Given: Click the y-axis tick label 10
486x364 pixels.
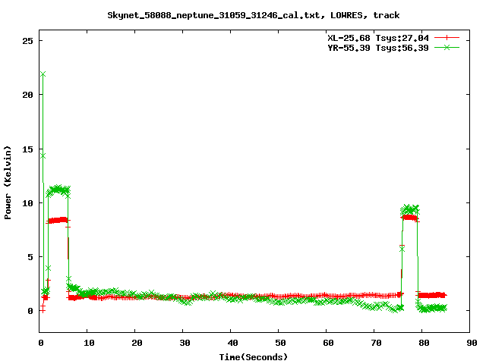Looking at the screenshot, I should pyautogui.click(x=27, y=203).
